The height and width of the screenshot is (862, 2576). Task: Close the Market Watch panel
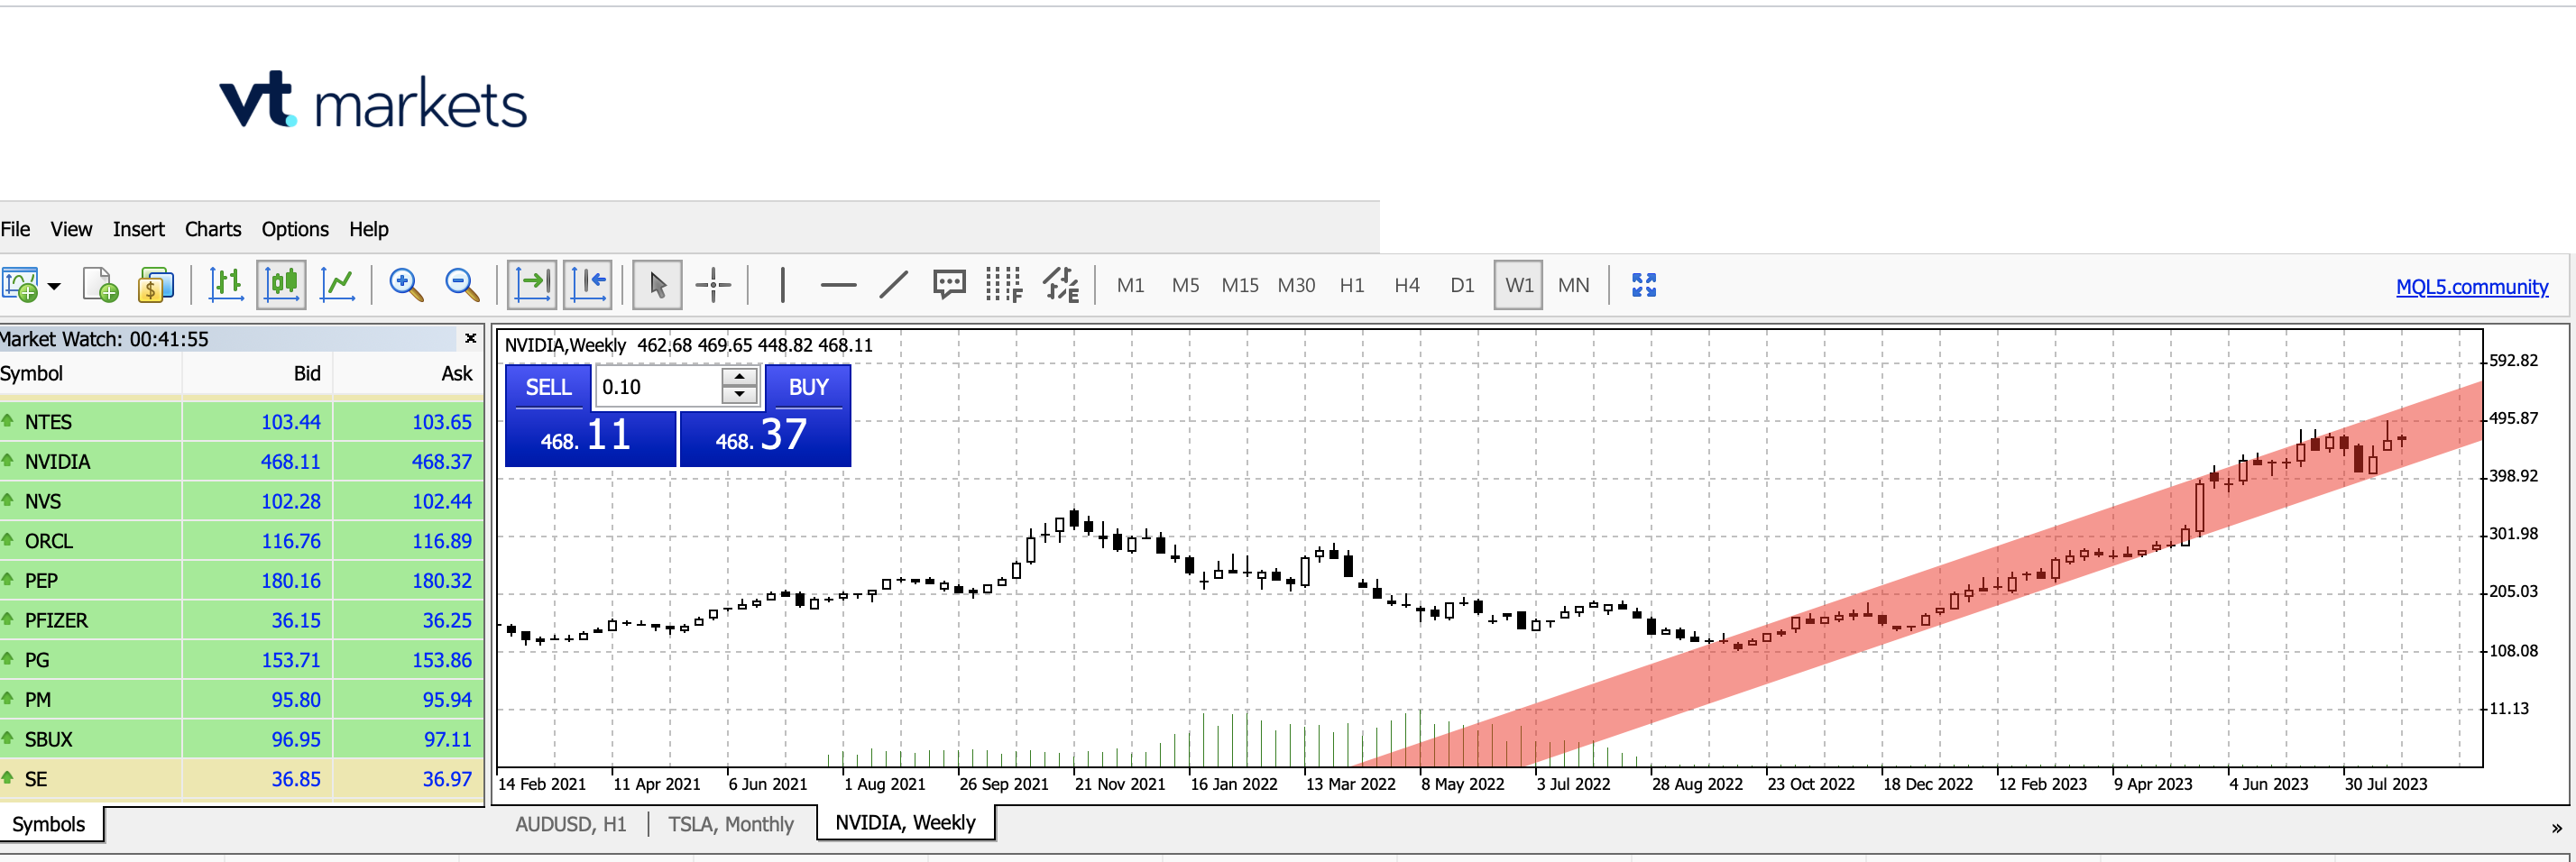pos(470,339)
